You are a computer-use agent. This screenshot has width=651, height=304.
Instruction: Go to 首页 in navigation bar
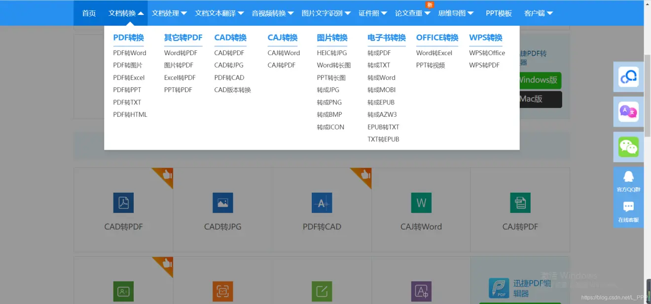pyautogui.click(x=89, y=13)
